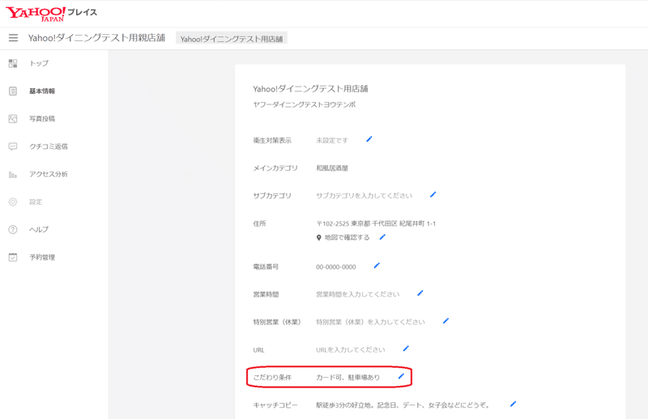Open トップ in the sidebar
Image resolution: width=648 pixels, height=419 pixels.
pos(38,63)
